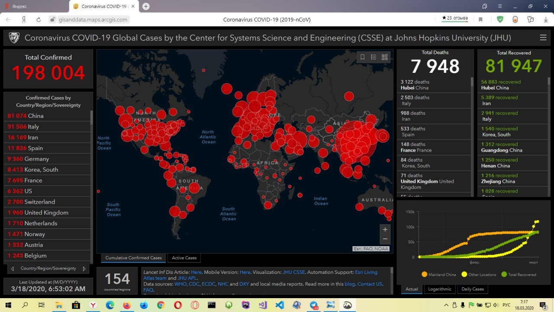The height and width of the screenshot is (312, 554).
Task: Open the map Legend icon
Action: (x=374, y=57)
